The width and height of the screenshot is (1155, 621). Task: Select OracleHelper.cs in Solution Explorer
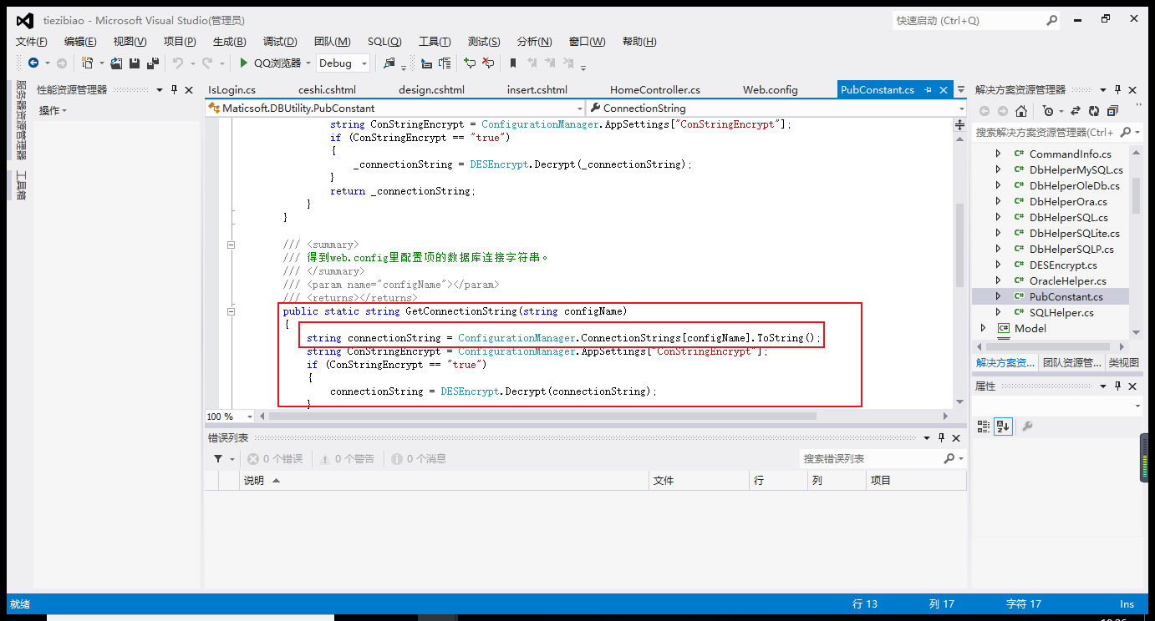pos(1067,280)
